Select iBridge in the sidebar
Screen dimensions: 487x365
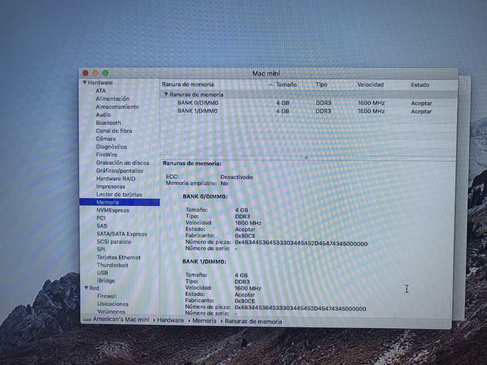click(x=106, y=280)
